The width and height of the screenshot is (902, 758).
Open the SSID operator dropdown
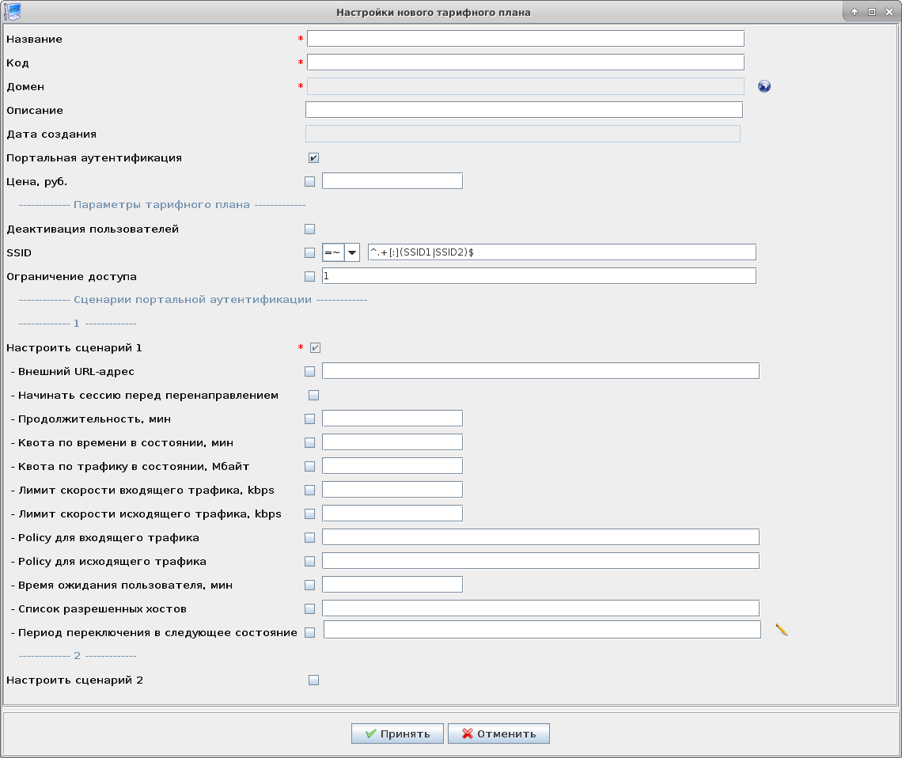pyautogui.click(x=351, y=252)
